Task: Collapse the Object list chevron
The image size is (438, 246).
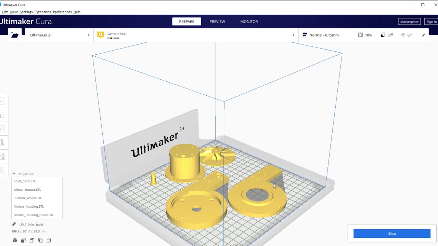Action: tap(14, 174)
